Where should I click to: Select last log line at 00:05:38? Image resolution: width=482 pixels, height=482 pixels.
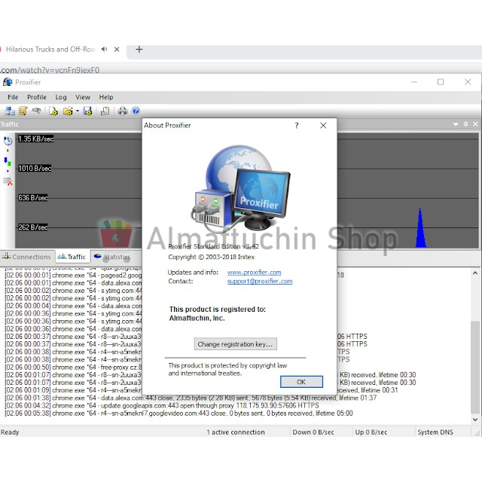[178, 413]
